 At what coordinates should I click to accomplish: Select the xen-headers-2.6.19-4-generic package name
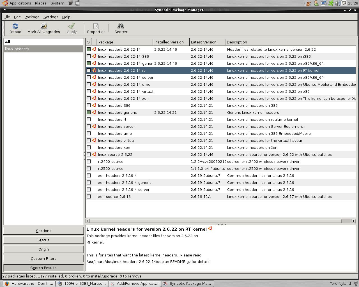[x=125, y=182]
